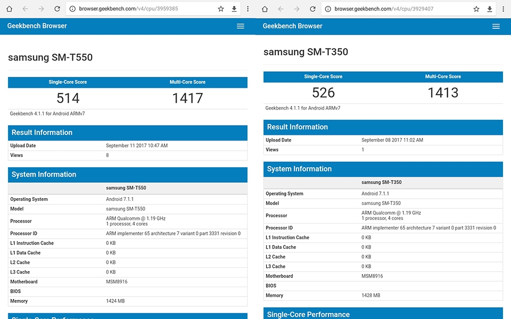Click Result Information header on SM-T550 page
The image size is (511, 319).
click(128, 133)
